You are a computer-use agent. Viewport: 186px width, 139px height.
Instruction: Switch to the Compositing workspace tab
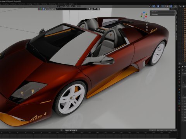tap(53, 4)
